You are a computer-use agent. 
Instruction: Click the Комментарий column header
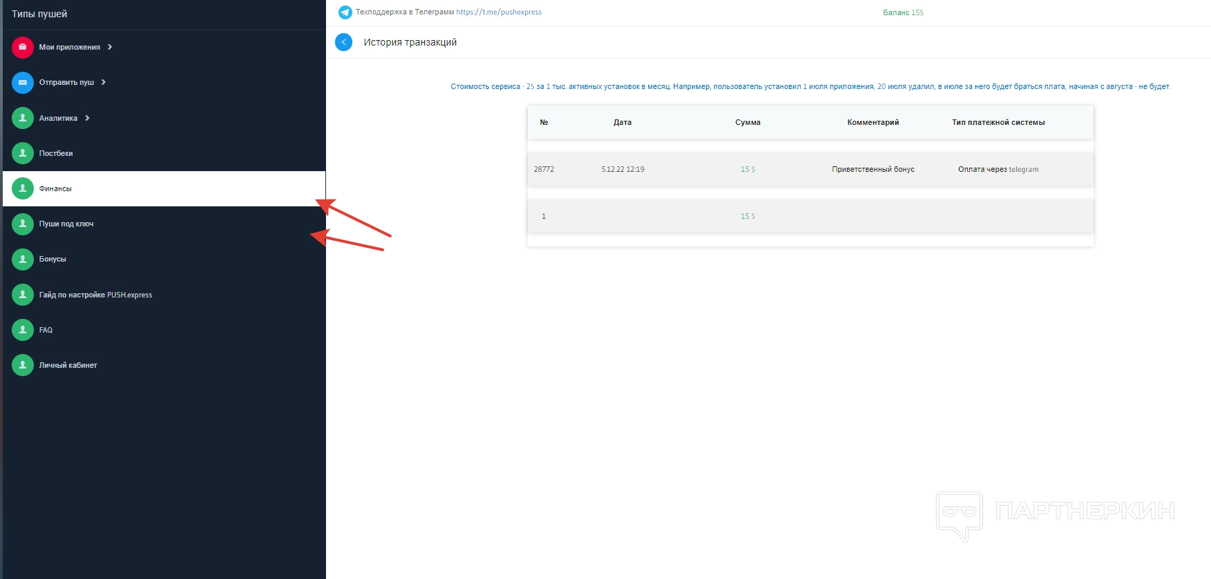pos(873,122)
